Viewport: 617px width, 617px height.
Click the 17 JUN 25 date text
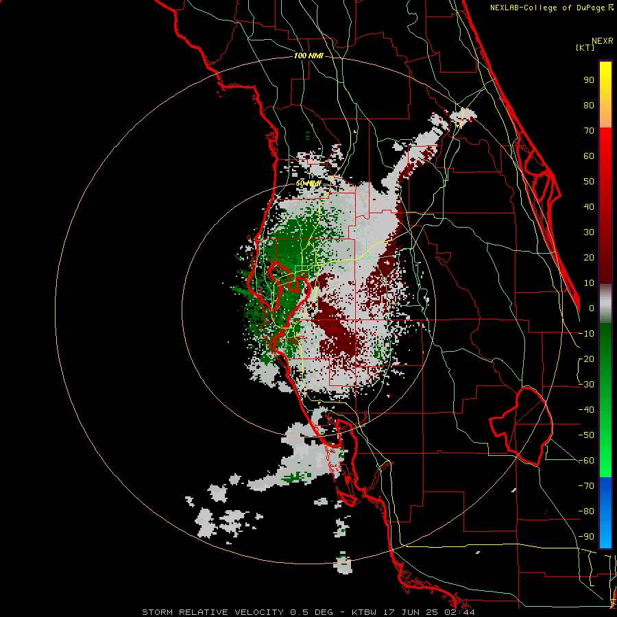[x=412, y=612]
